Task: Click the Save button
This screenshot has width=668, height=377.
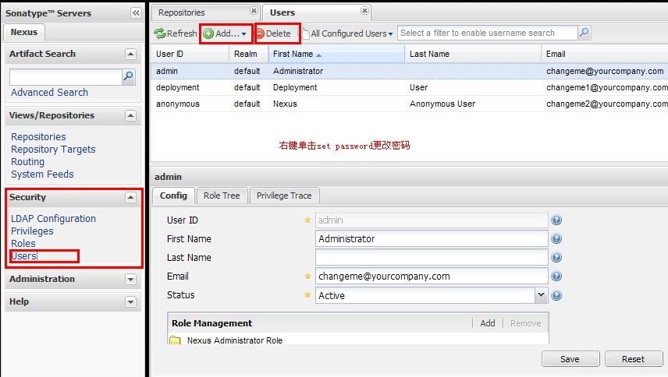Action: 570,359
